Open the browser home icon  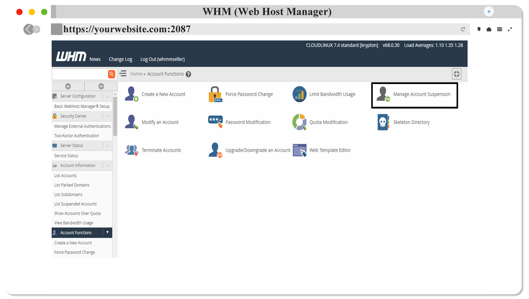[x=489, y=29]
